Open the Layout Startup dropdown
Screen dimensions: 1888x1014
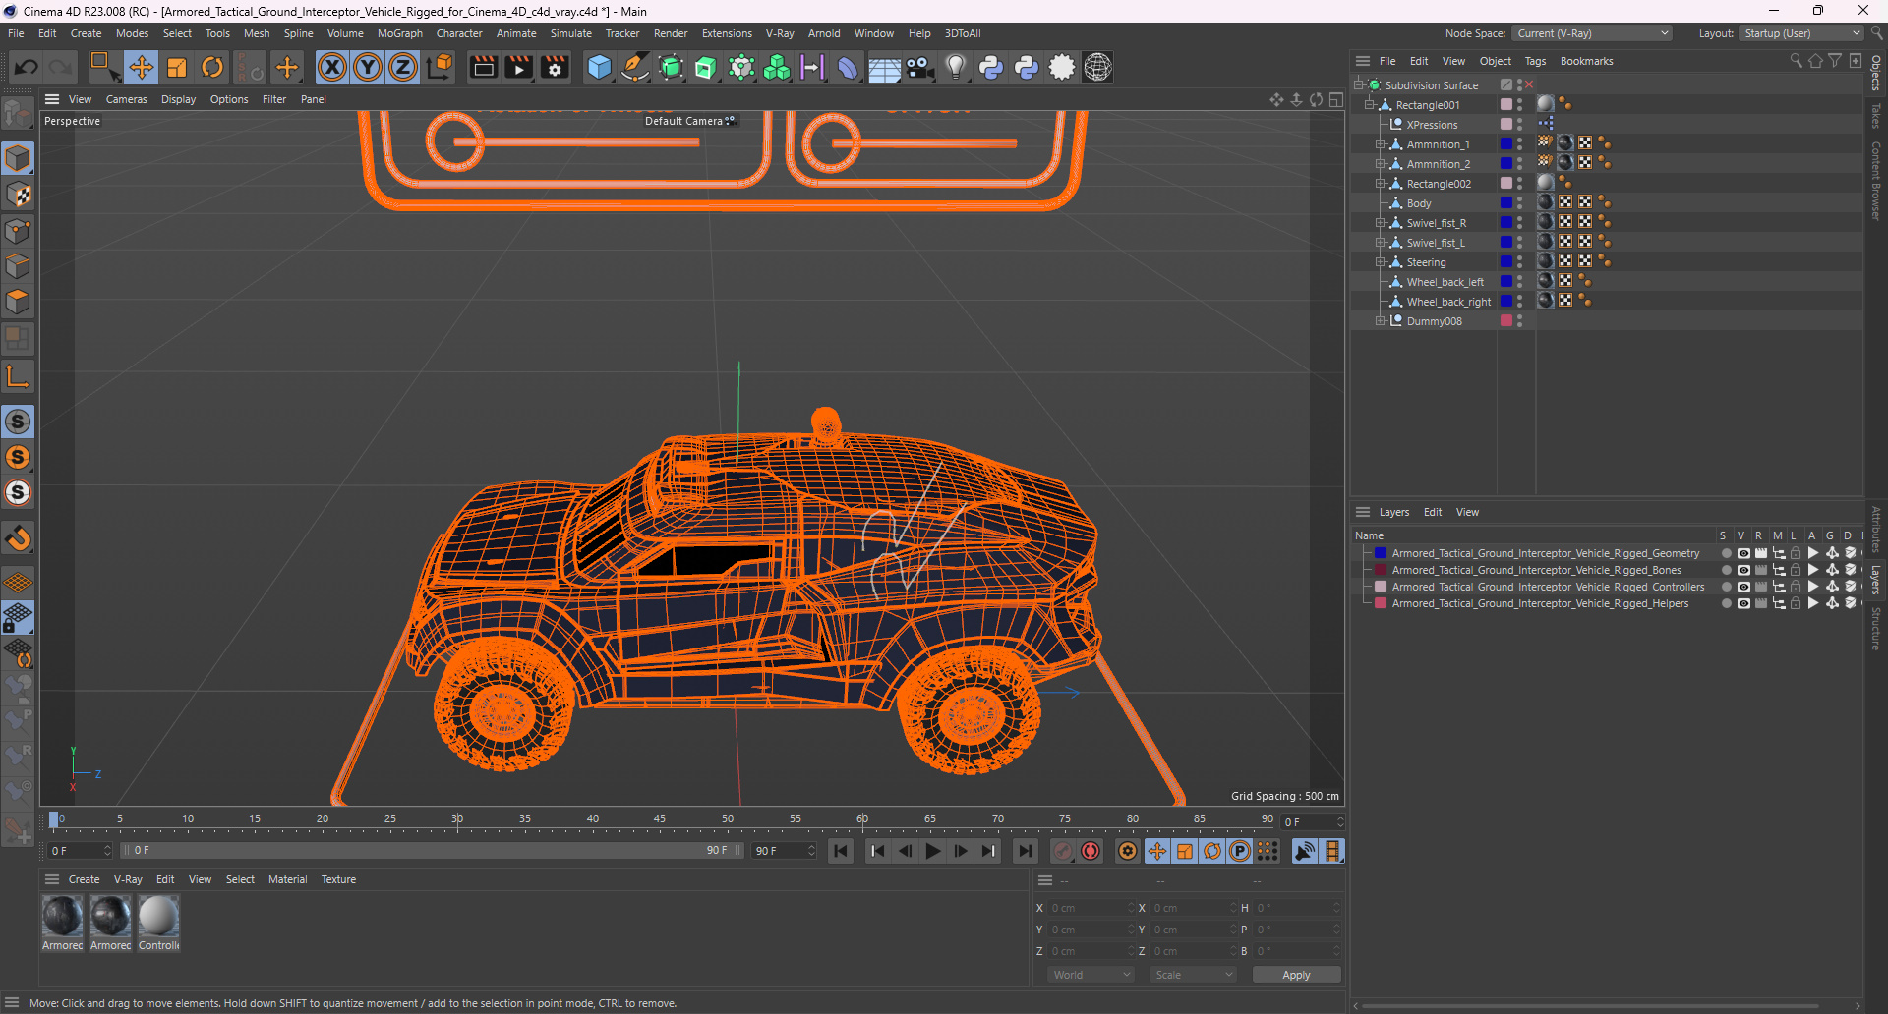tap(1801, 33)
